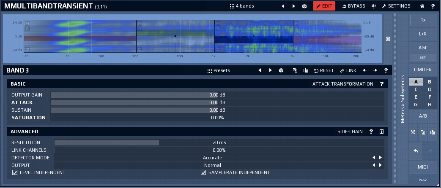
Task: Go to the home icon in title bar
Action: 422,6
